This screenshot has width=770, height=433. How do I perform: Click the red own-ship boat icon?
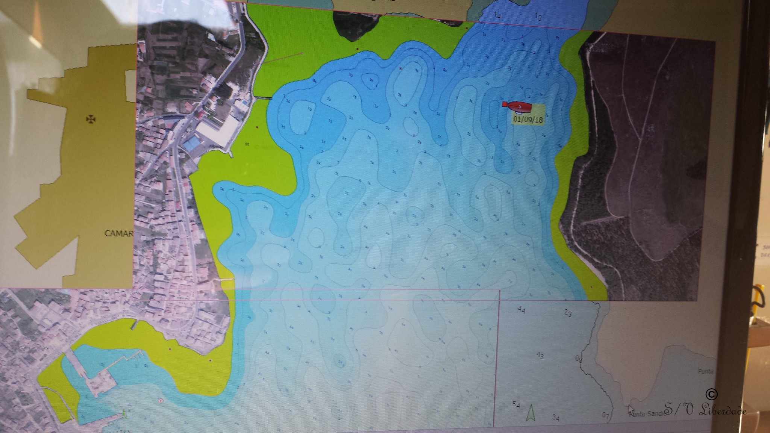point(519,107)
